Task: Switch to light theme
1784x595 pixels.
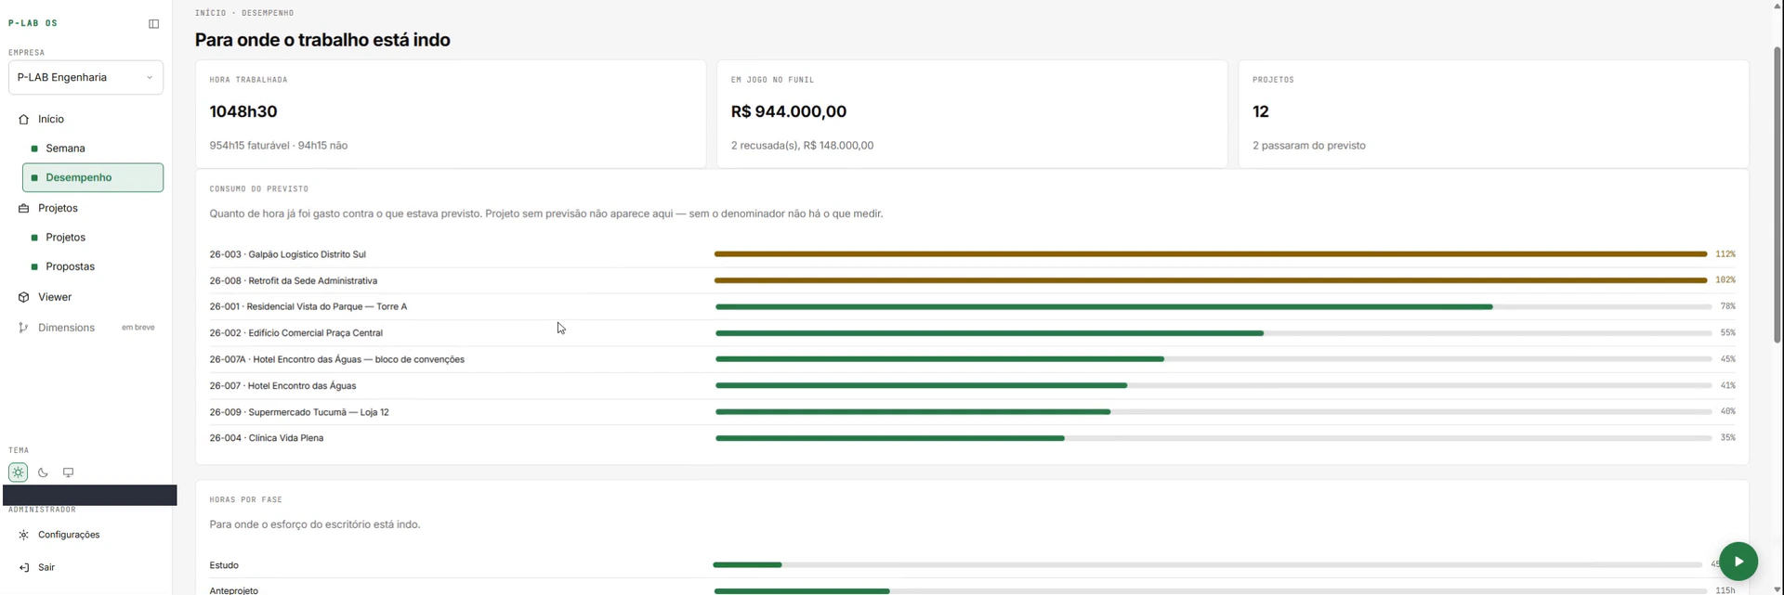Action: 18,472
